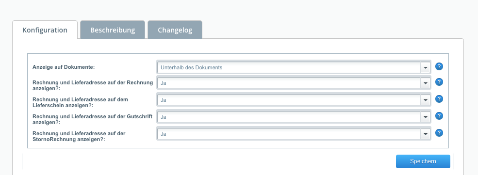Open help icon beside the Rechnung address setting

439,82
